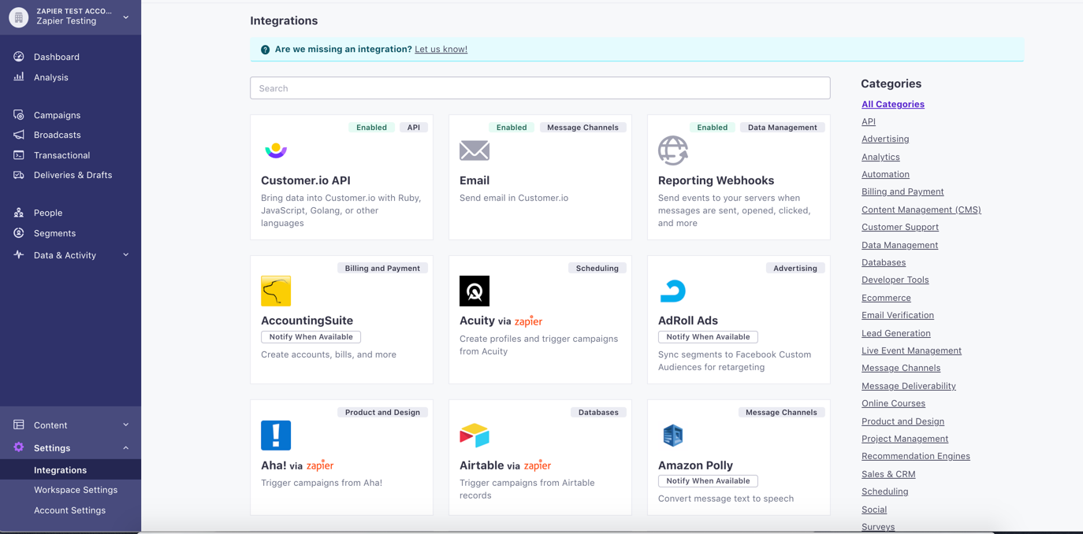This screenshot has width=1083, height=534.
Task: Click the Let us know! link
Action: [x=441, y=49]
